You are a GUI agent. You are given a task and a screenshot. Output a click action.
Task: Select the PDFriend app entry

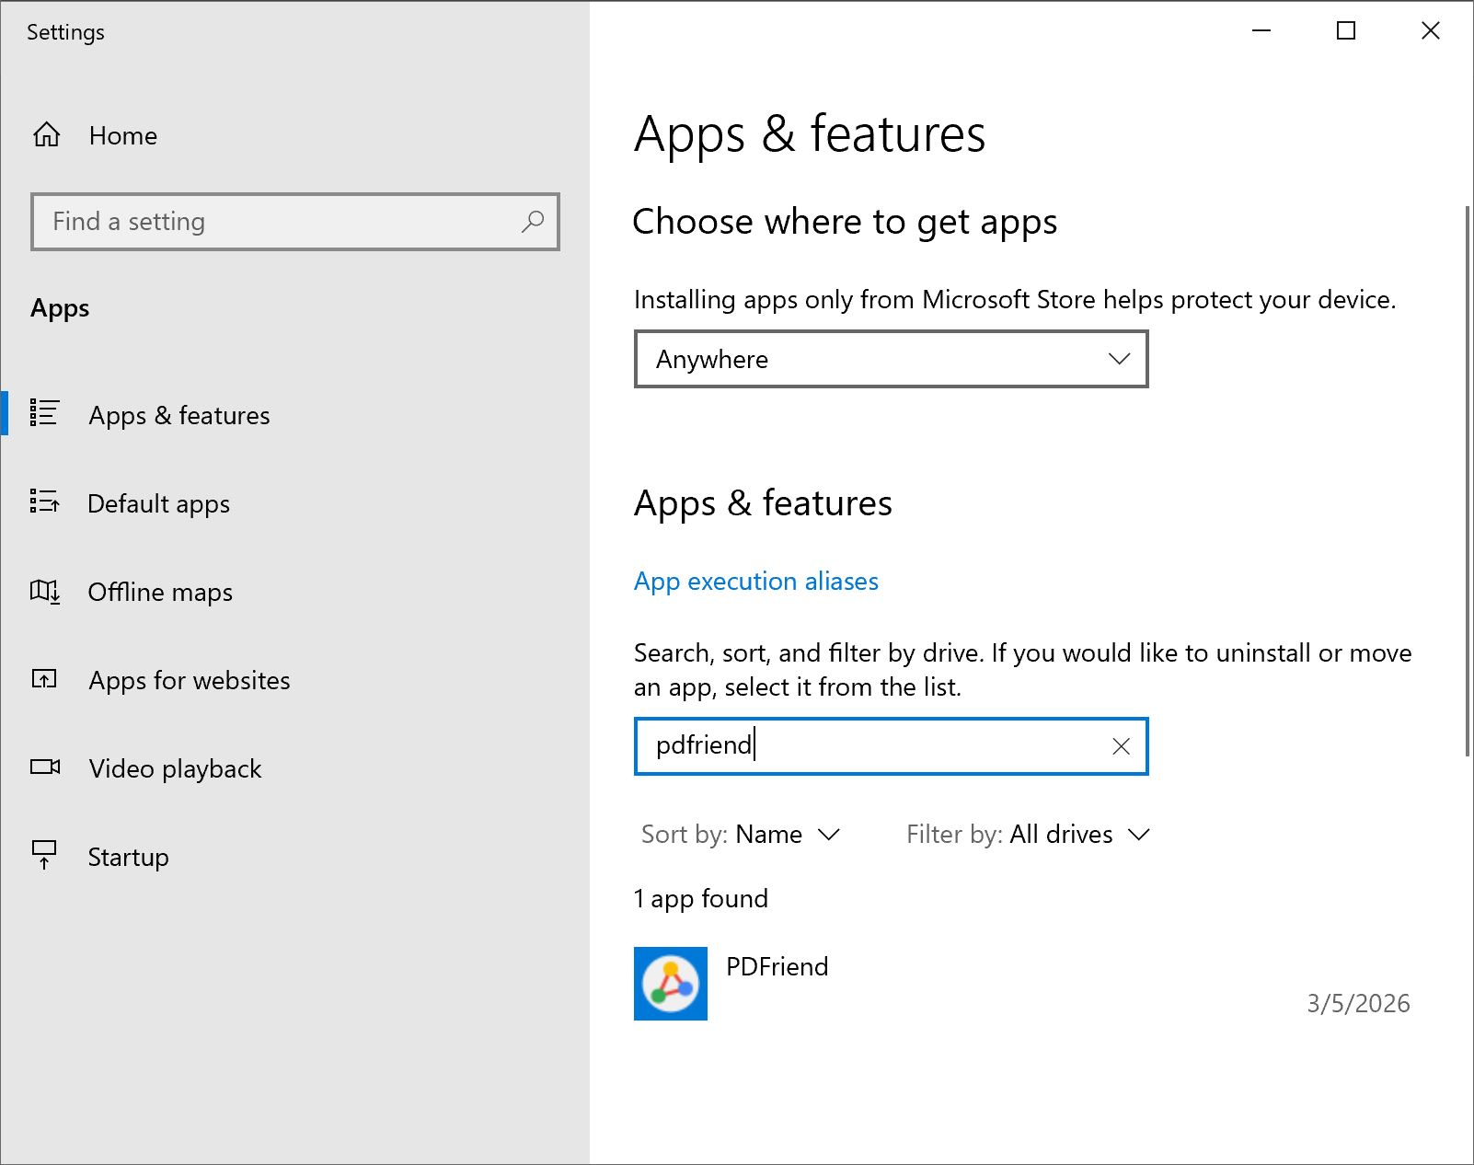(776, 967)
